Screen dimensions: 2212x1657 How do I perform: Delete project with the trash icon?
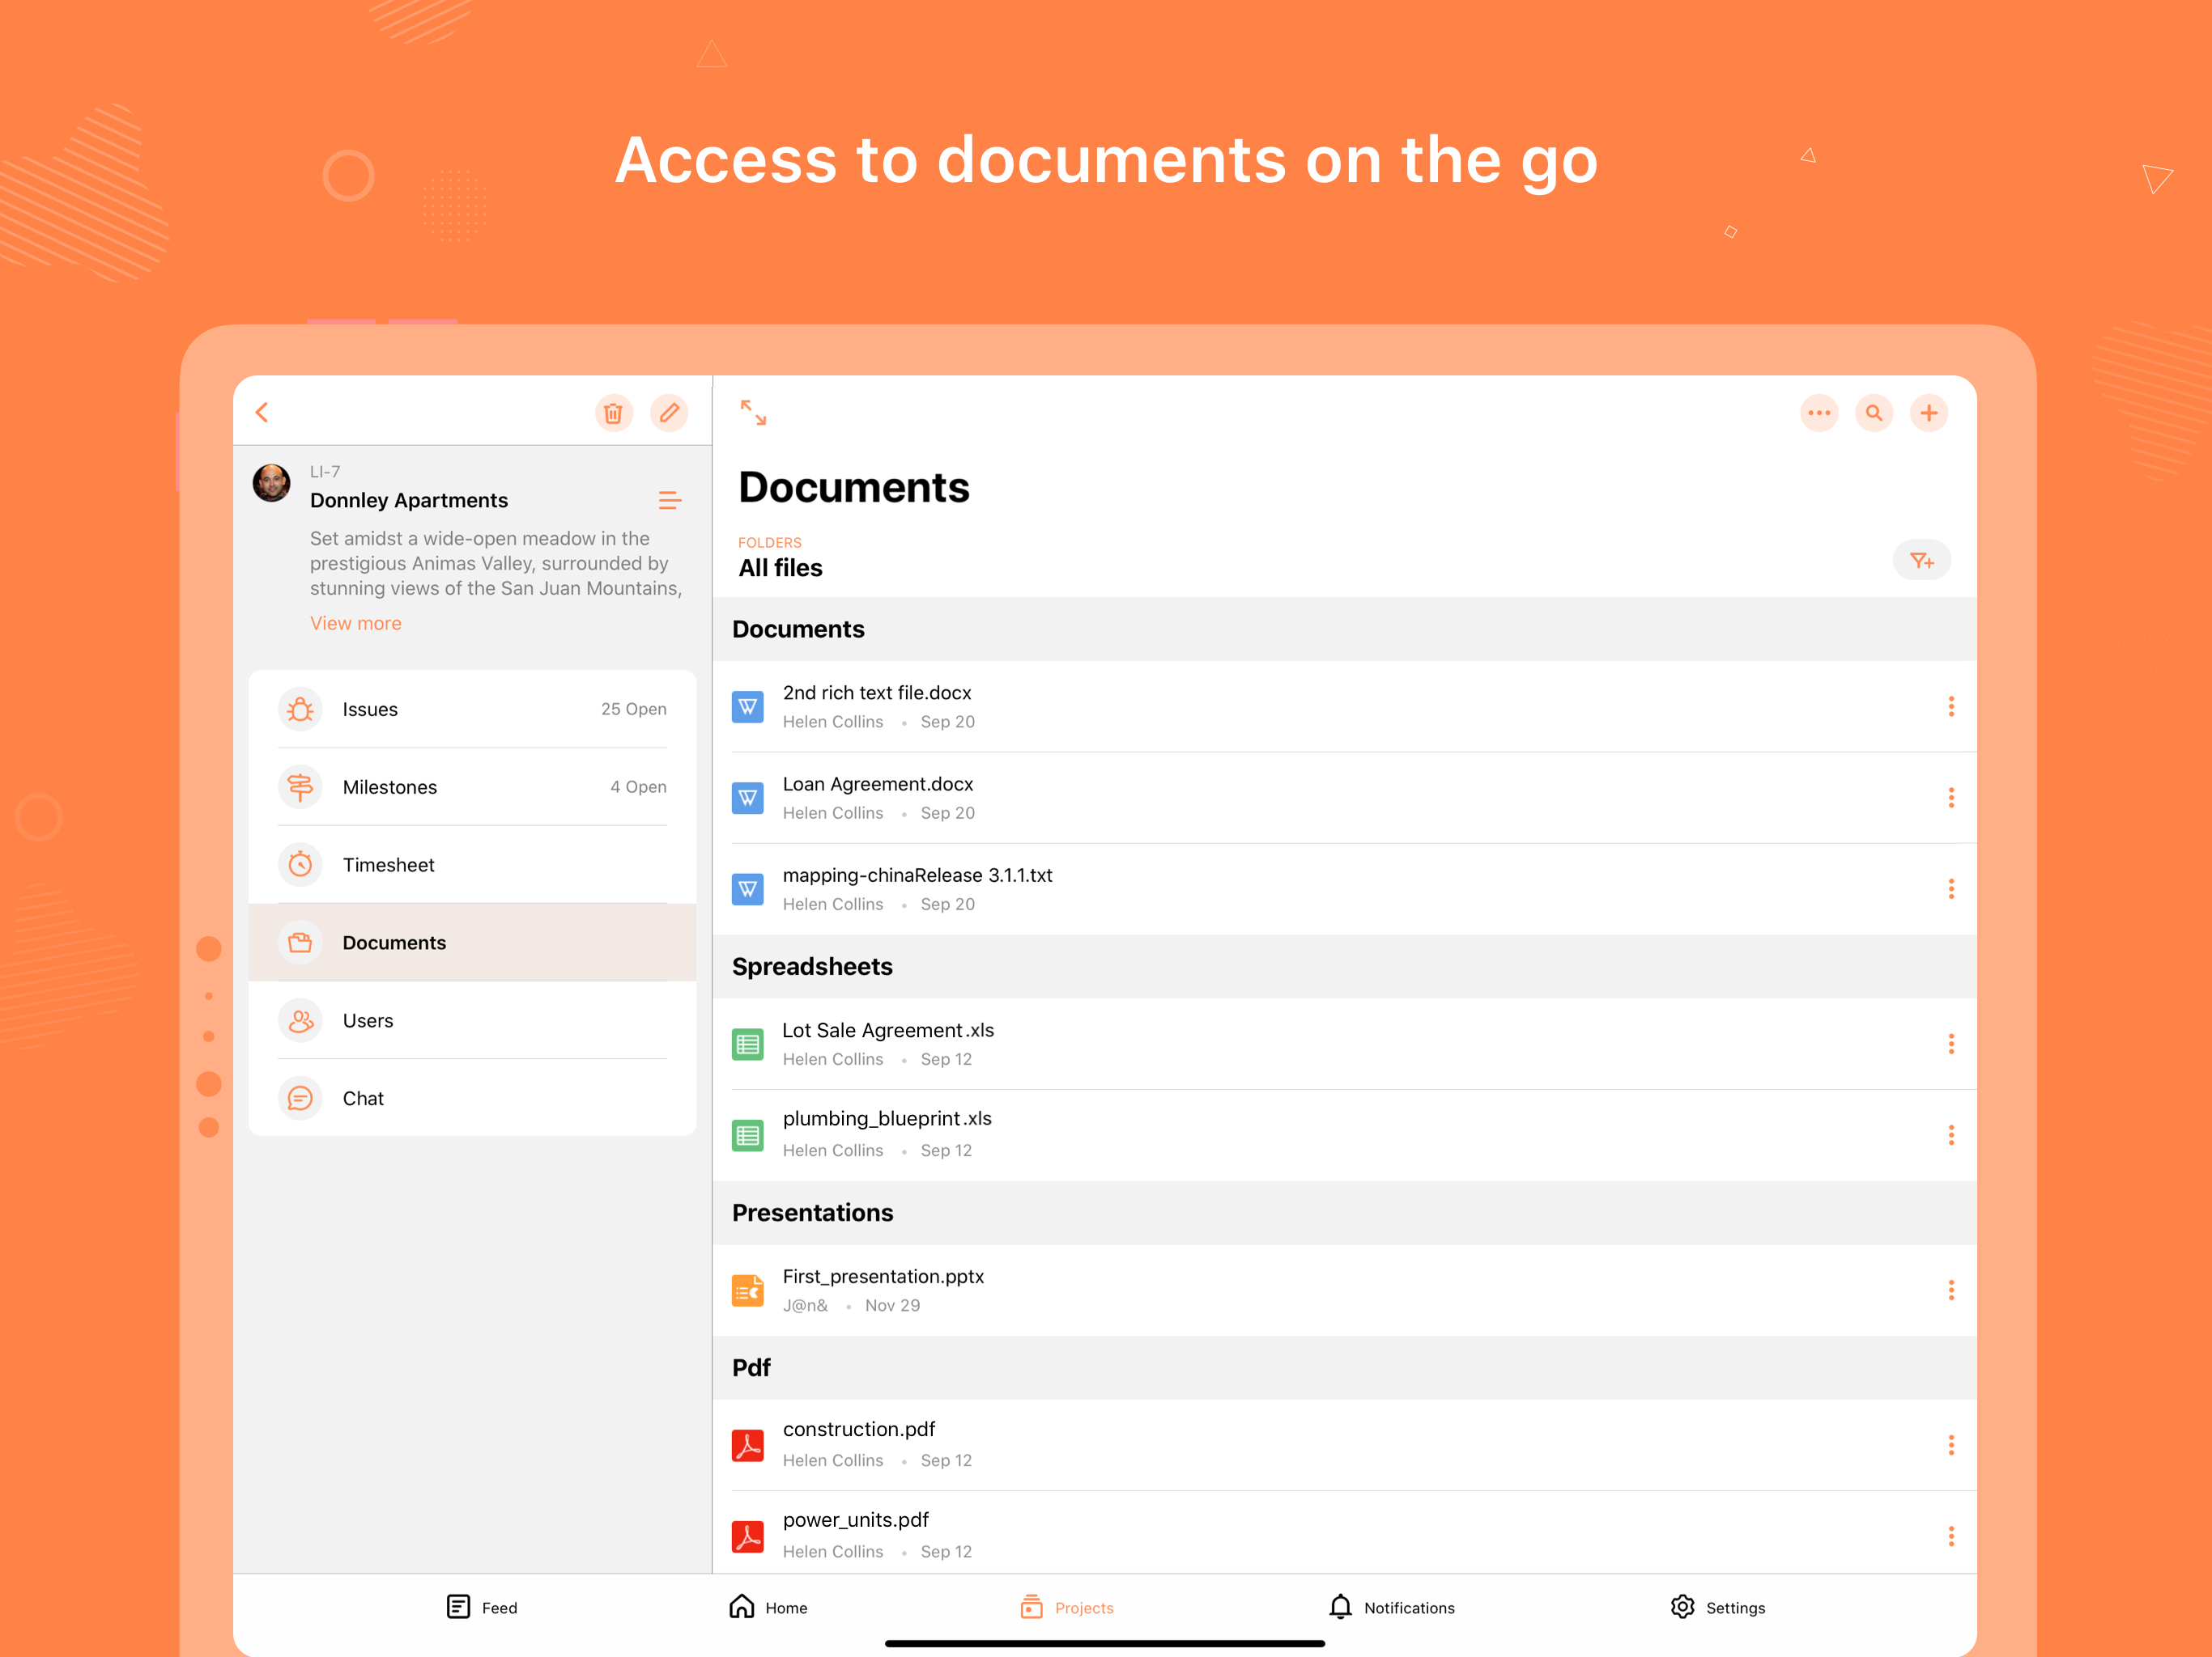click(614, 413)
